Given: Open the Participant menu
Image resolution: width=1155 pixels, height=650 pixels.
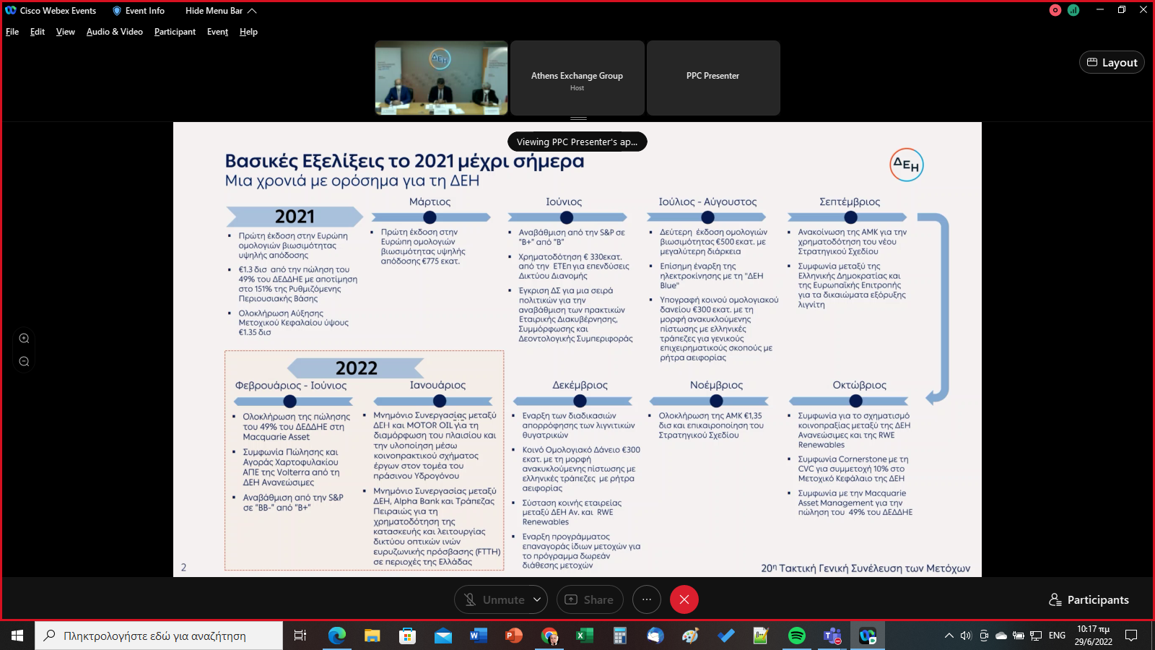Looking at the screenshot, I should coord(175,32).
